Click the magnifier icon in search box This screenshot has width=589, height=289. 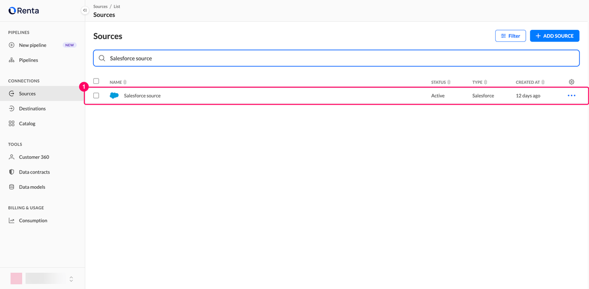(102, 58)
